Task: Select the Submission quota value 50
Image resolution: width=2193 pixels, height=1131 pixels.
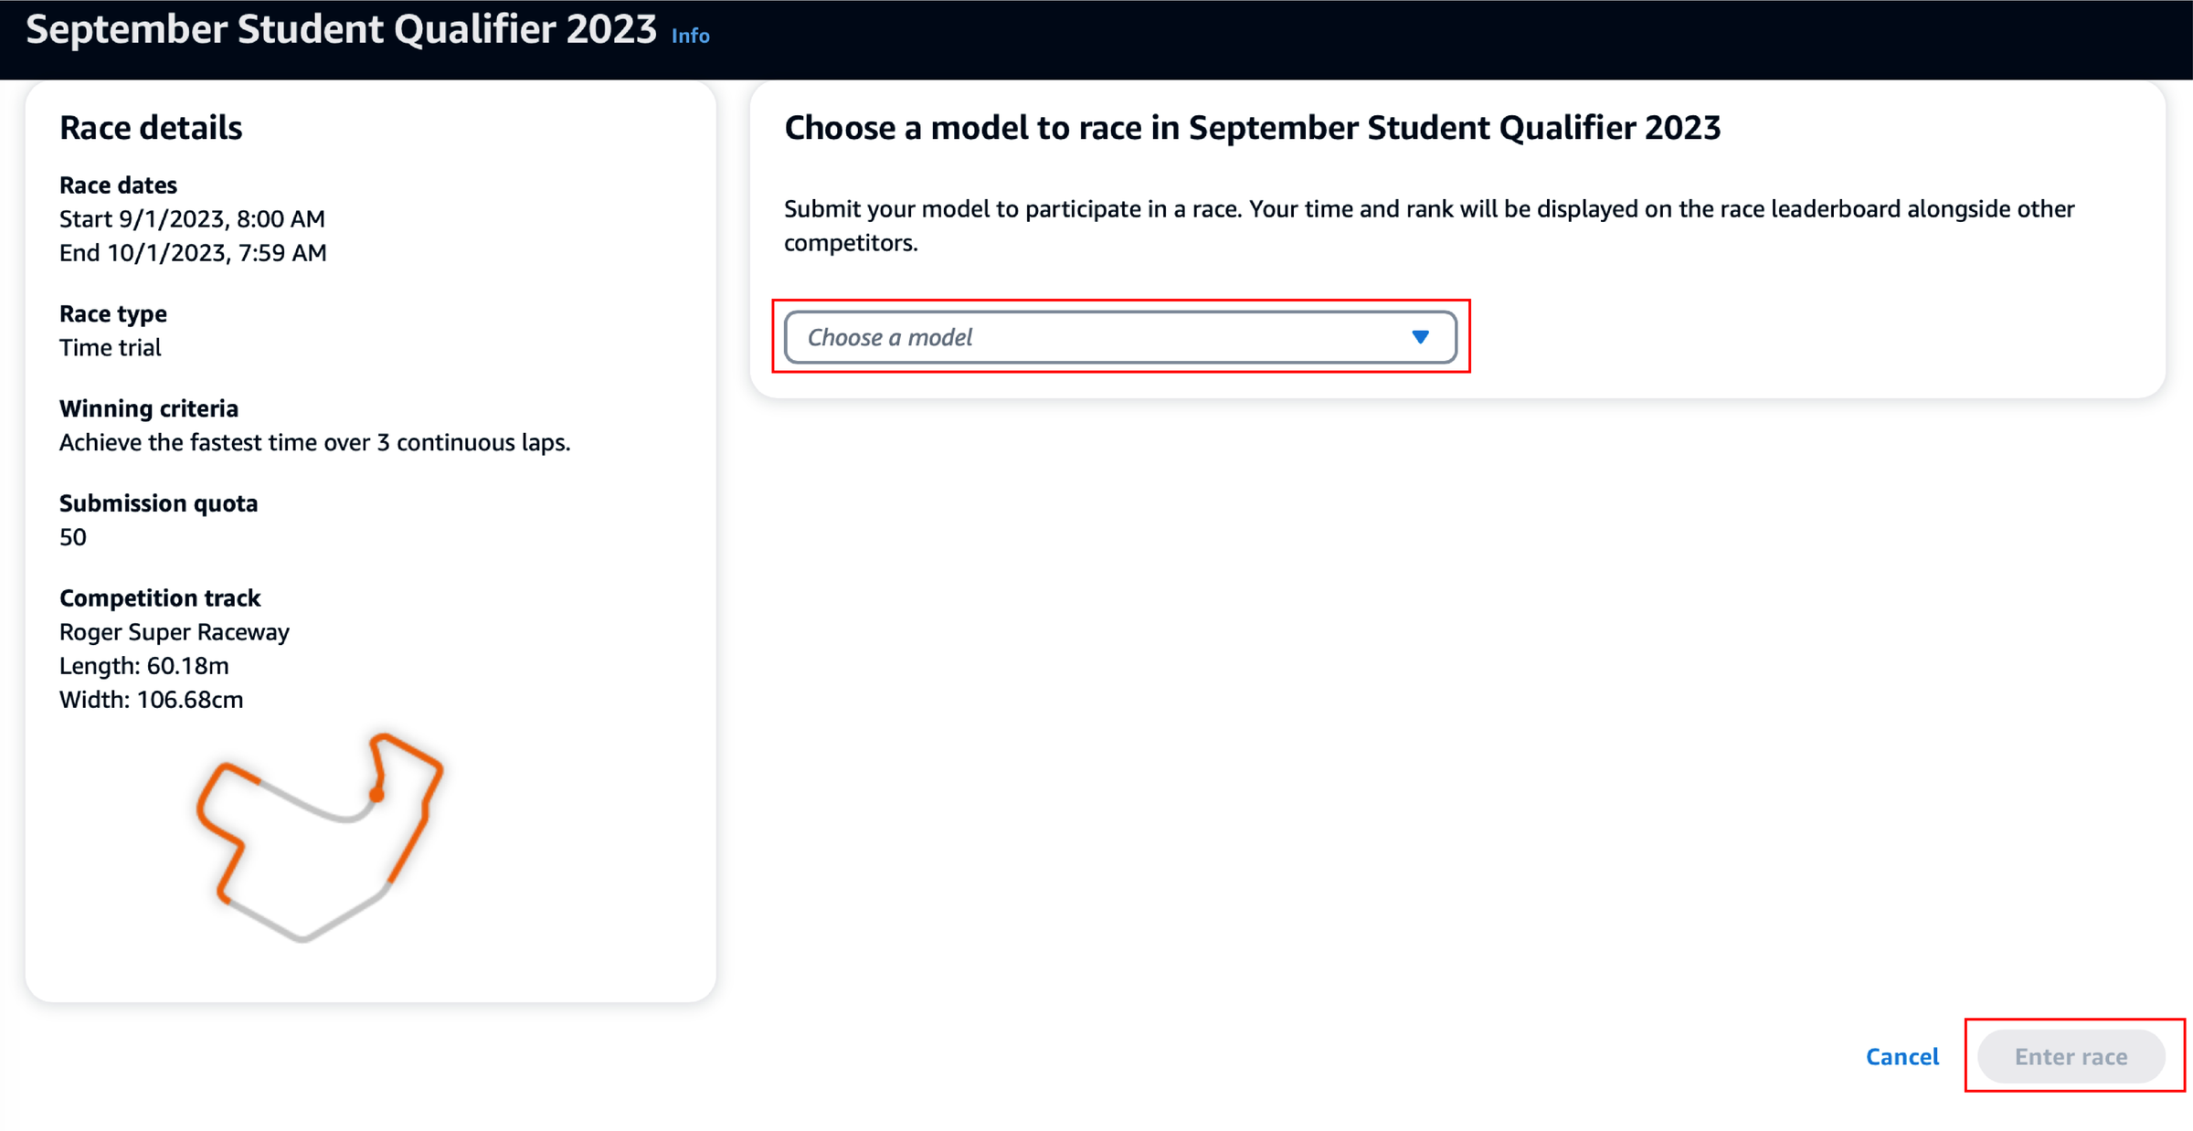Action: coord(72,536)
